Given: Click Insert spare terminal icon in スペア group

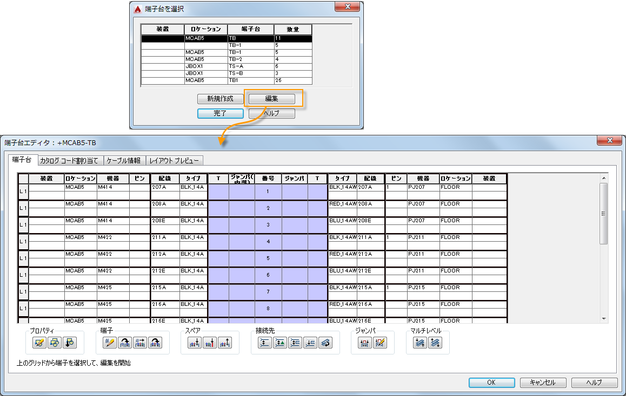Looking at the screenshot, I should click(x=195, y=343).
